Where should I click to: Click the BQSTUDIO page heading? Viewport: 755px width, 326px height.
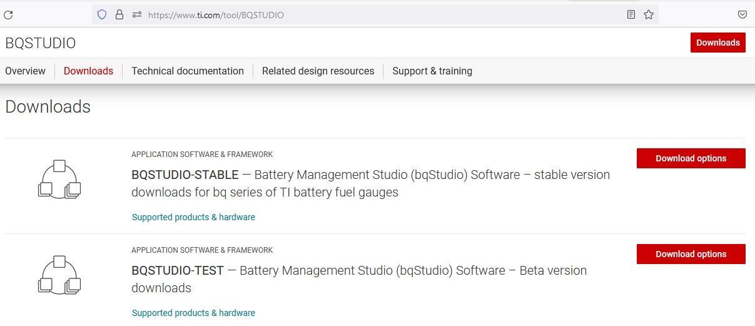point(41,43)
